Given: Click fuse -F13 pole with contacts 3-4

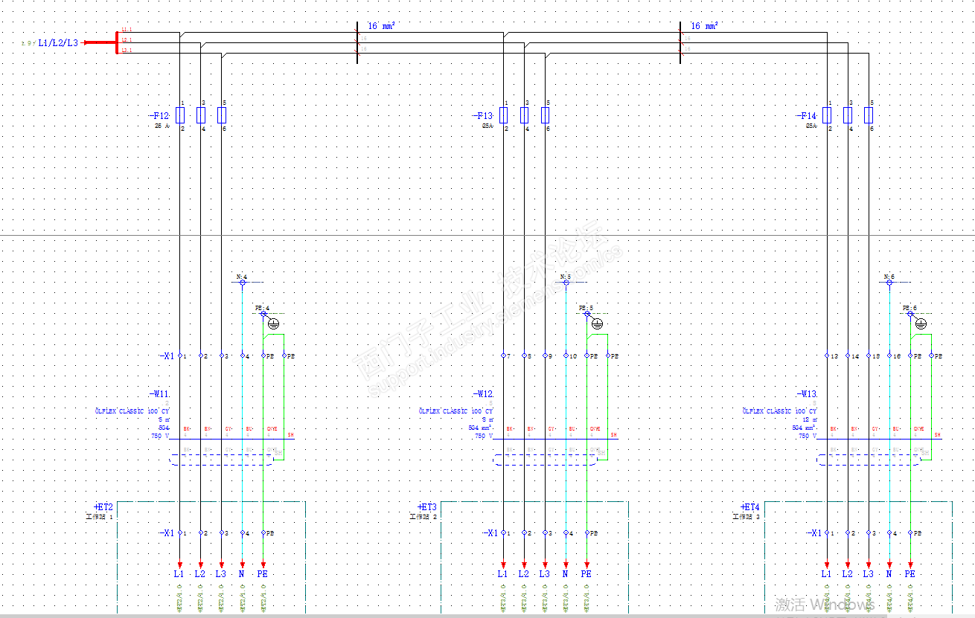Looking at the screenshot, I should pyautogui.click(x=524, y=115).
